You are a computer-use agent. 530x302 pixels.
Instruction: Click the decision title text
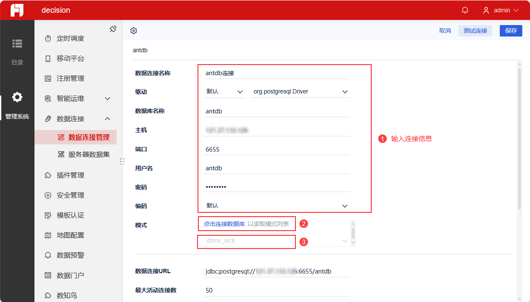pos(56,10)
